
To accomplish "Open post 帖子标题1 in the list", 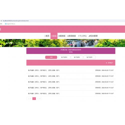I will coord(71,93).
